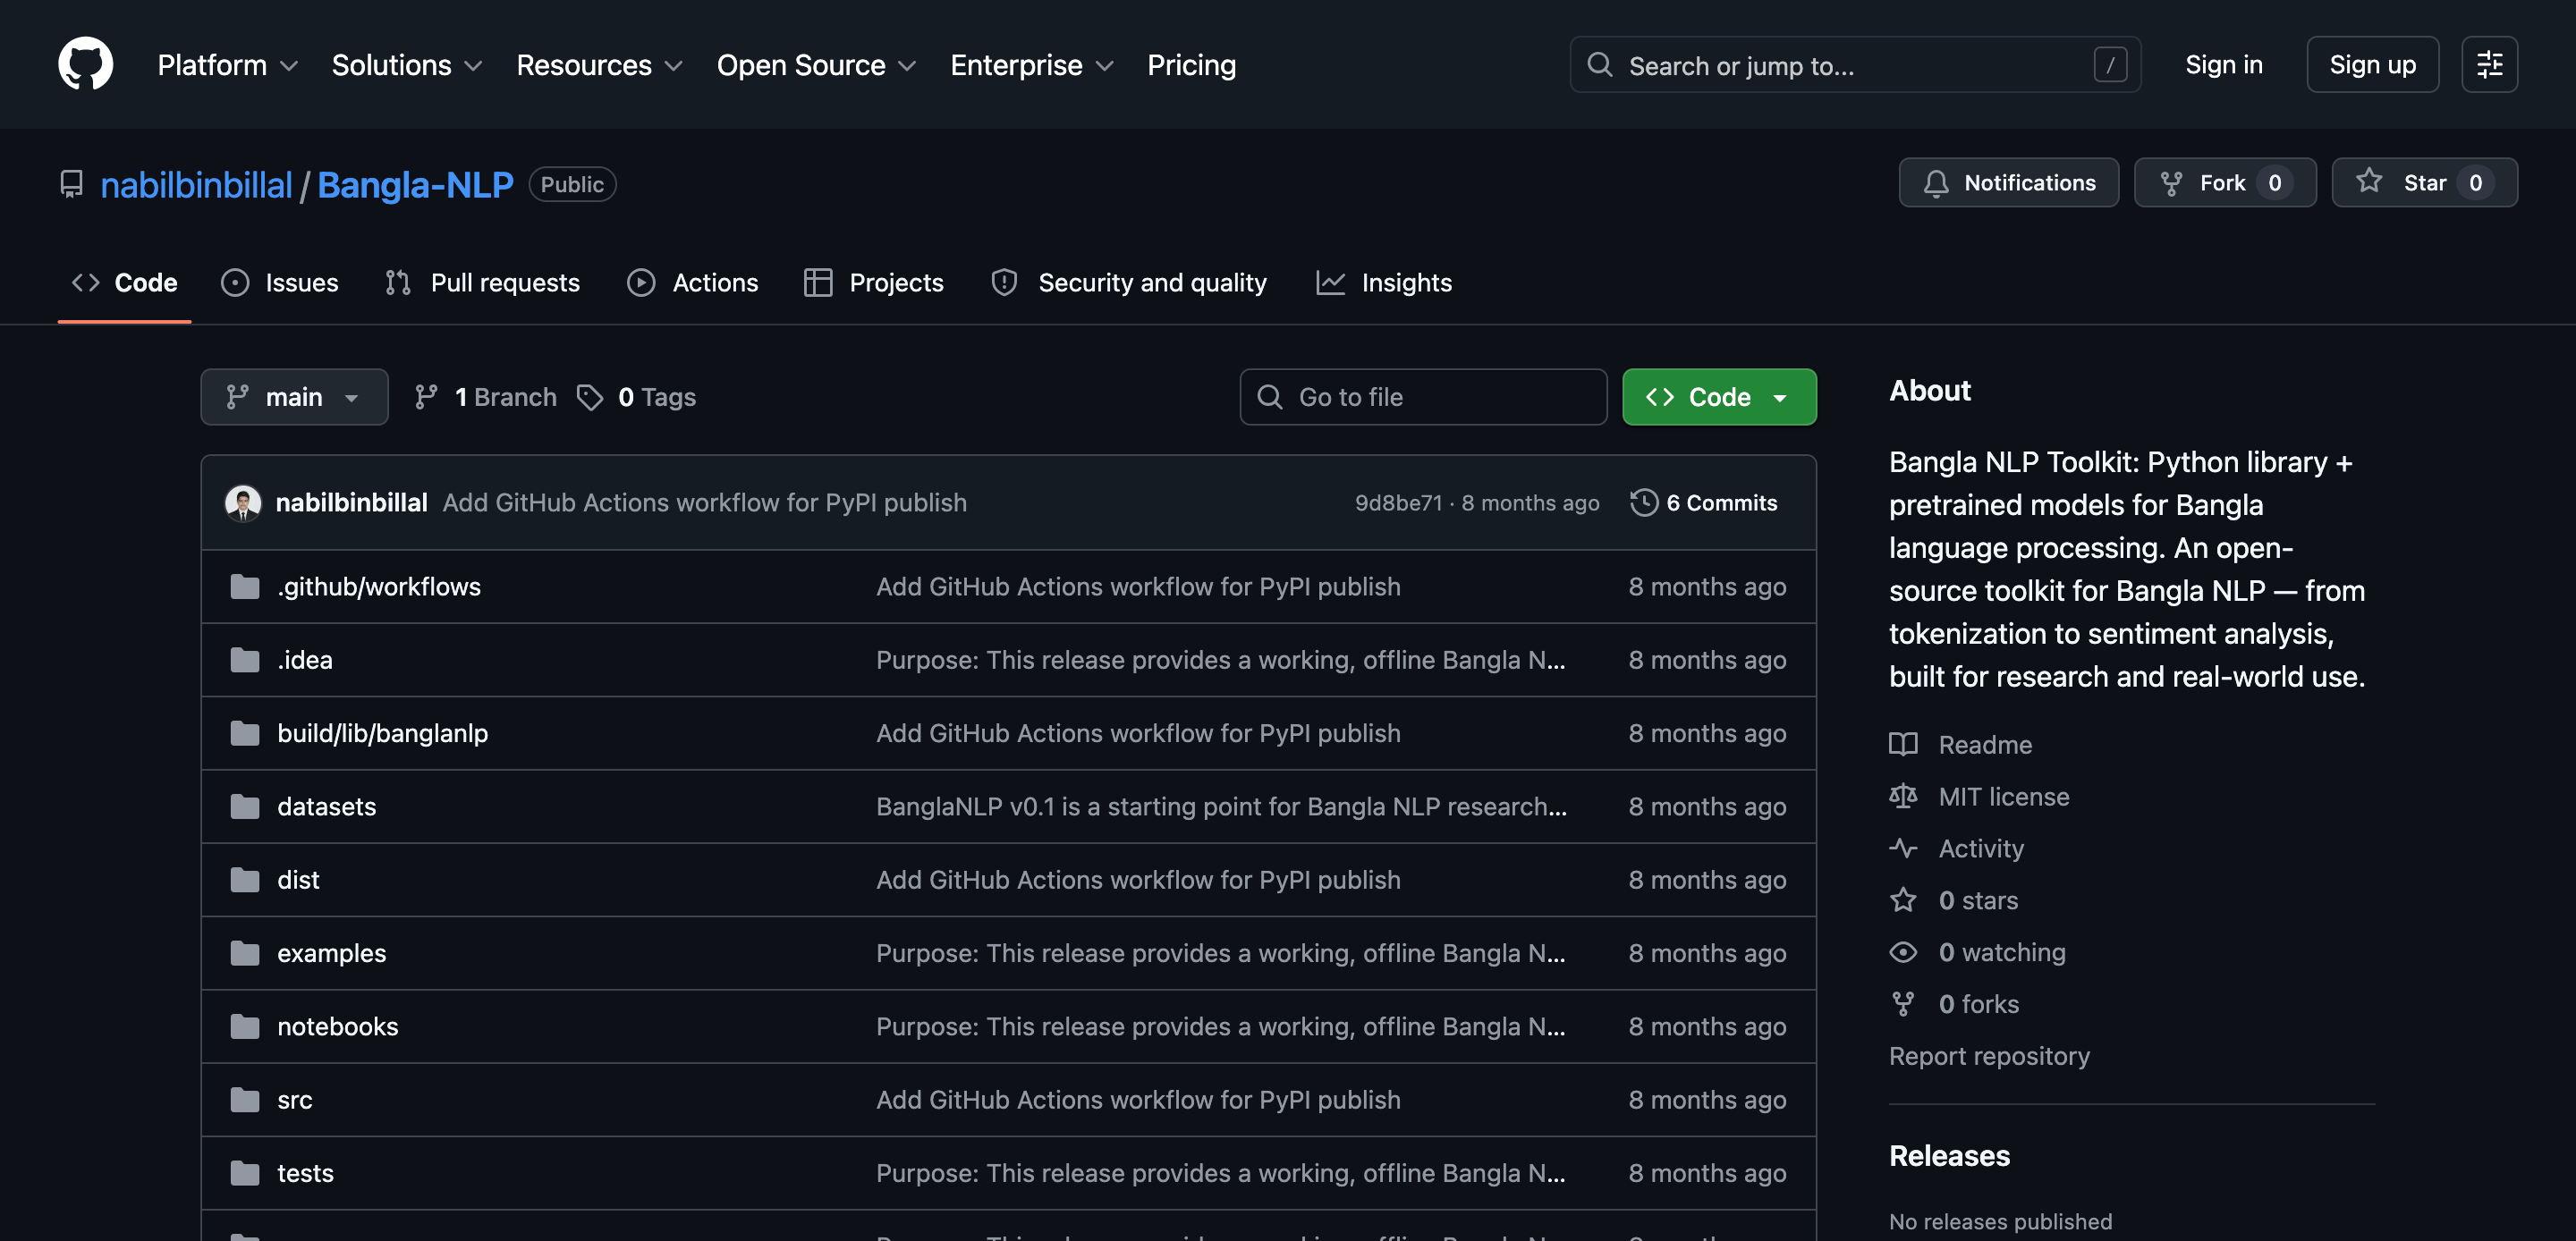
Task: Open the examples folder name
Action: (x=331, y=954)
